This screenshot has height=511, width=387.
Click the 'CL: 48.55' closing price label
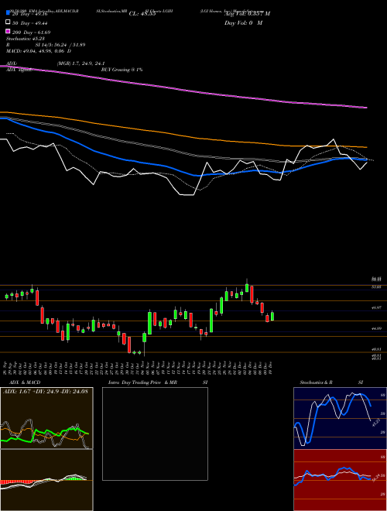coord(142,14)
